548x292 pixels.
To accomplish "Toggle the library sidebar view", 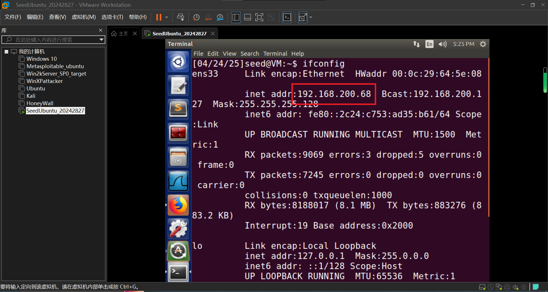I will click(236, 17).
